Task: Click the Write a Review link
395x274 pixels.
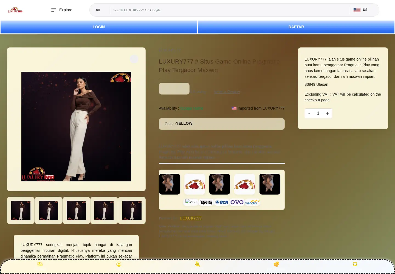Action: (227, 92)
